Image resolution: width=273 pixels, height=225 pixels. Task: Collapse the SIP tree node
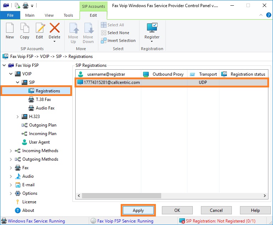[x=18, y=82]
